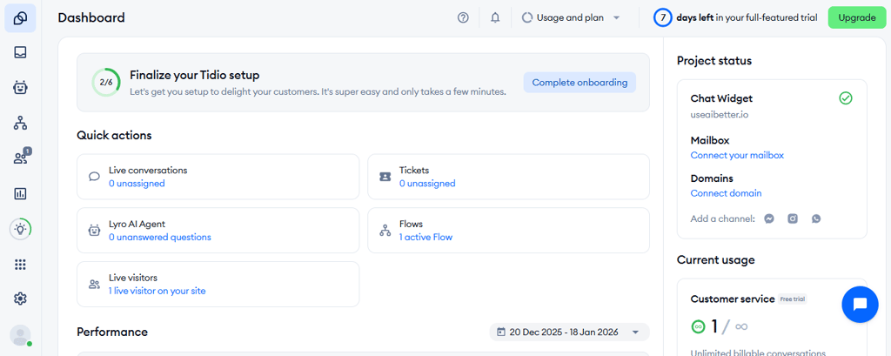Click the notifications bell icon
This screenshot has width=891, height=356.
[495, 17]
